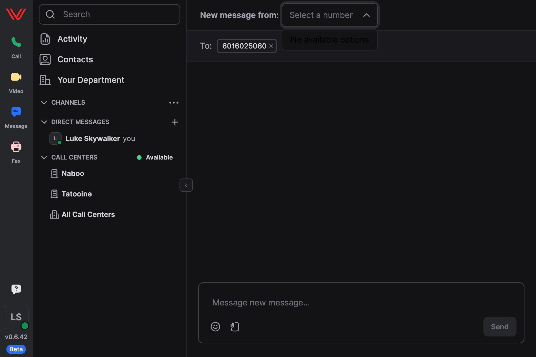Remove recipient 6016025060 from To field
This screenshot has width=536, height=357.
[271, 46]
